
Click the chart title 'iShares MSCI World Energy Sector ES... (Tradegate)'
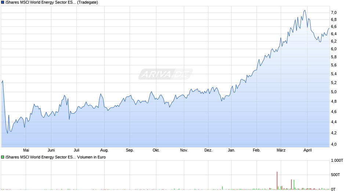[52, 3]
